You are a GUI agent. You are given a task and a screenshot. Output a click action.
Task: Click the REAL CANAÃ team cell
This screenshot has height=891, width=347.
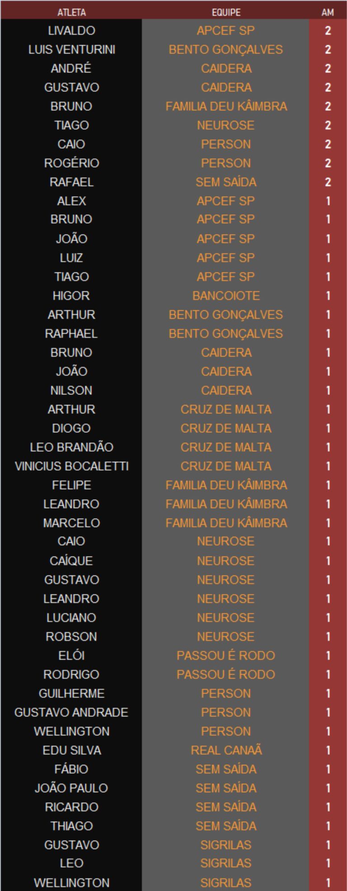point(226,750)
